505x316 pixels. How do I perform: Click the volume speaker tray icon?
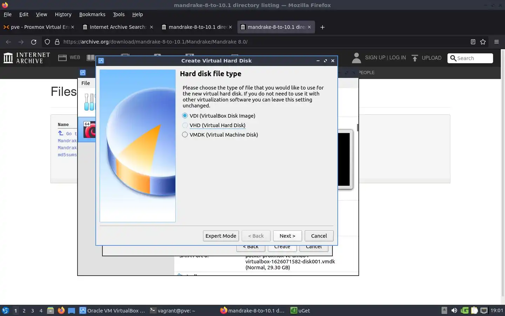click(x=454, y=310)
